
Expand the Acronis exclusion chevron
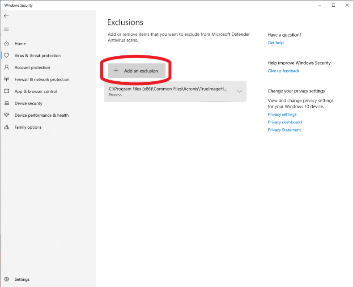point(239,91)
